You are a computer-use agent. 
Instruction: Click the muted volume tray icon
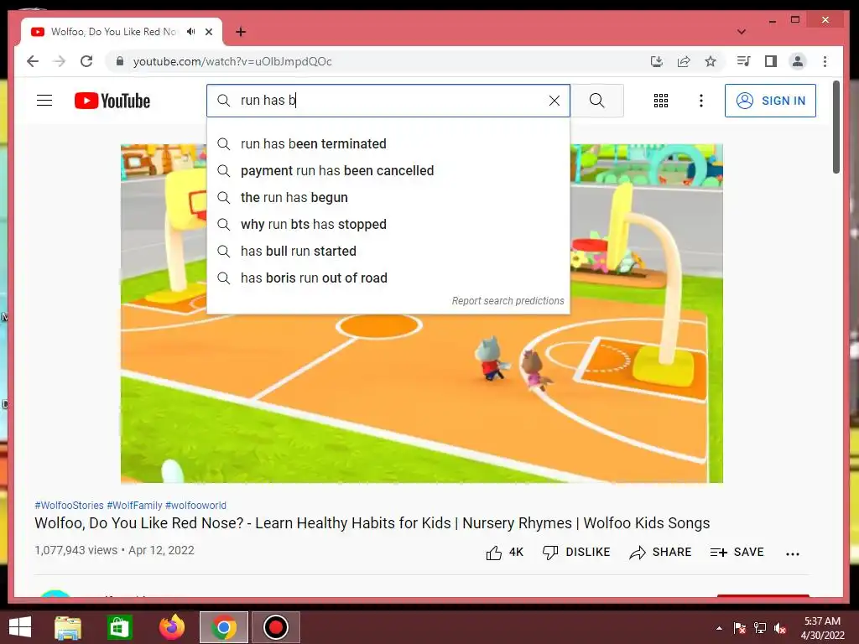780,628
